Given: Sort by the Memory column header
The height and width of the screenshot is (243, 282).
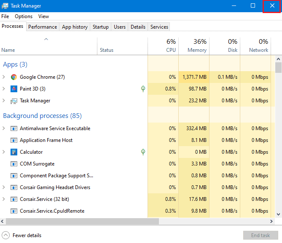Looking at the screenshot, I should click(x=194, y=46).
